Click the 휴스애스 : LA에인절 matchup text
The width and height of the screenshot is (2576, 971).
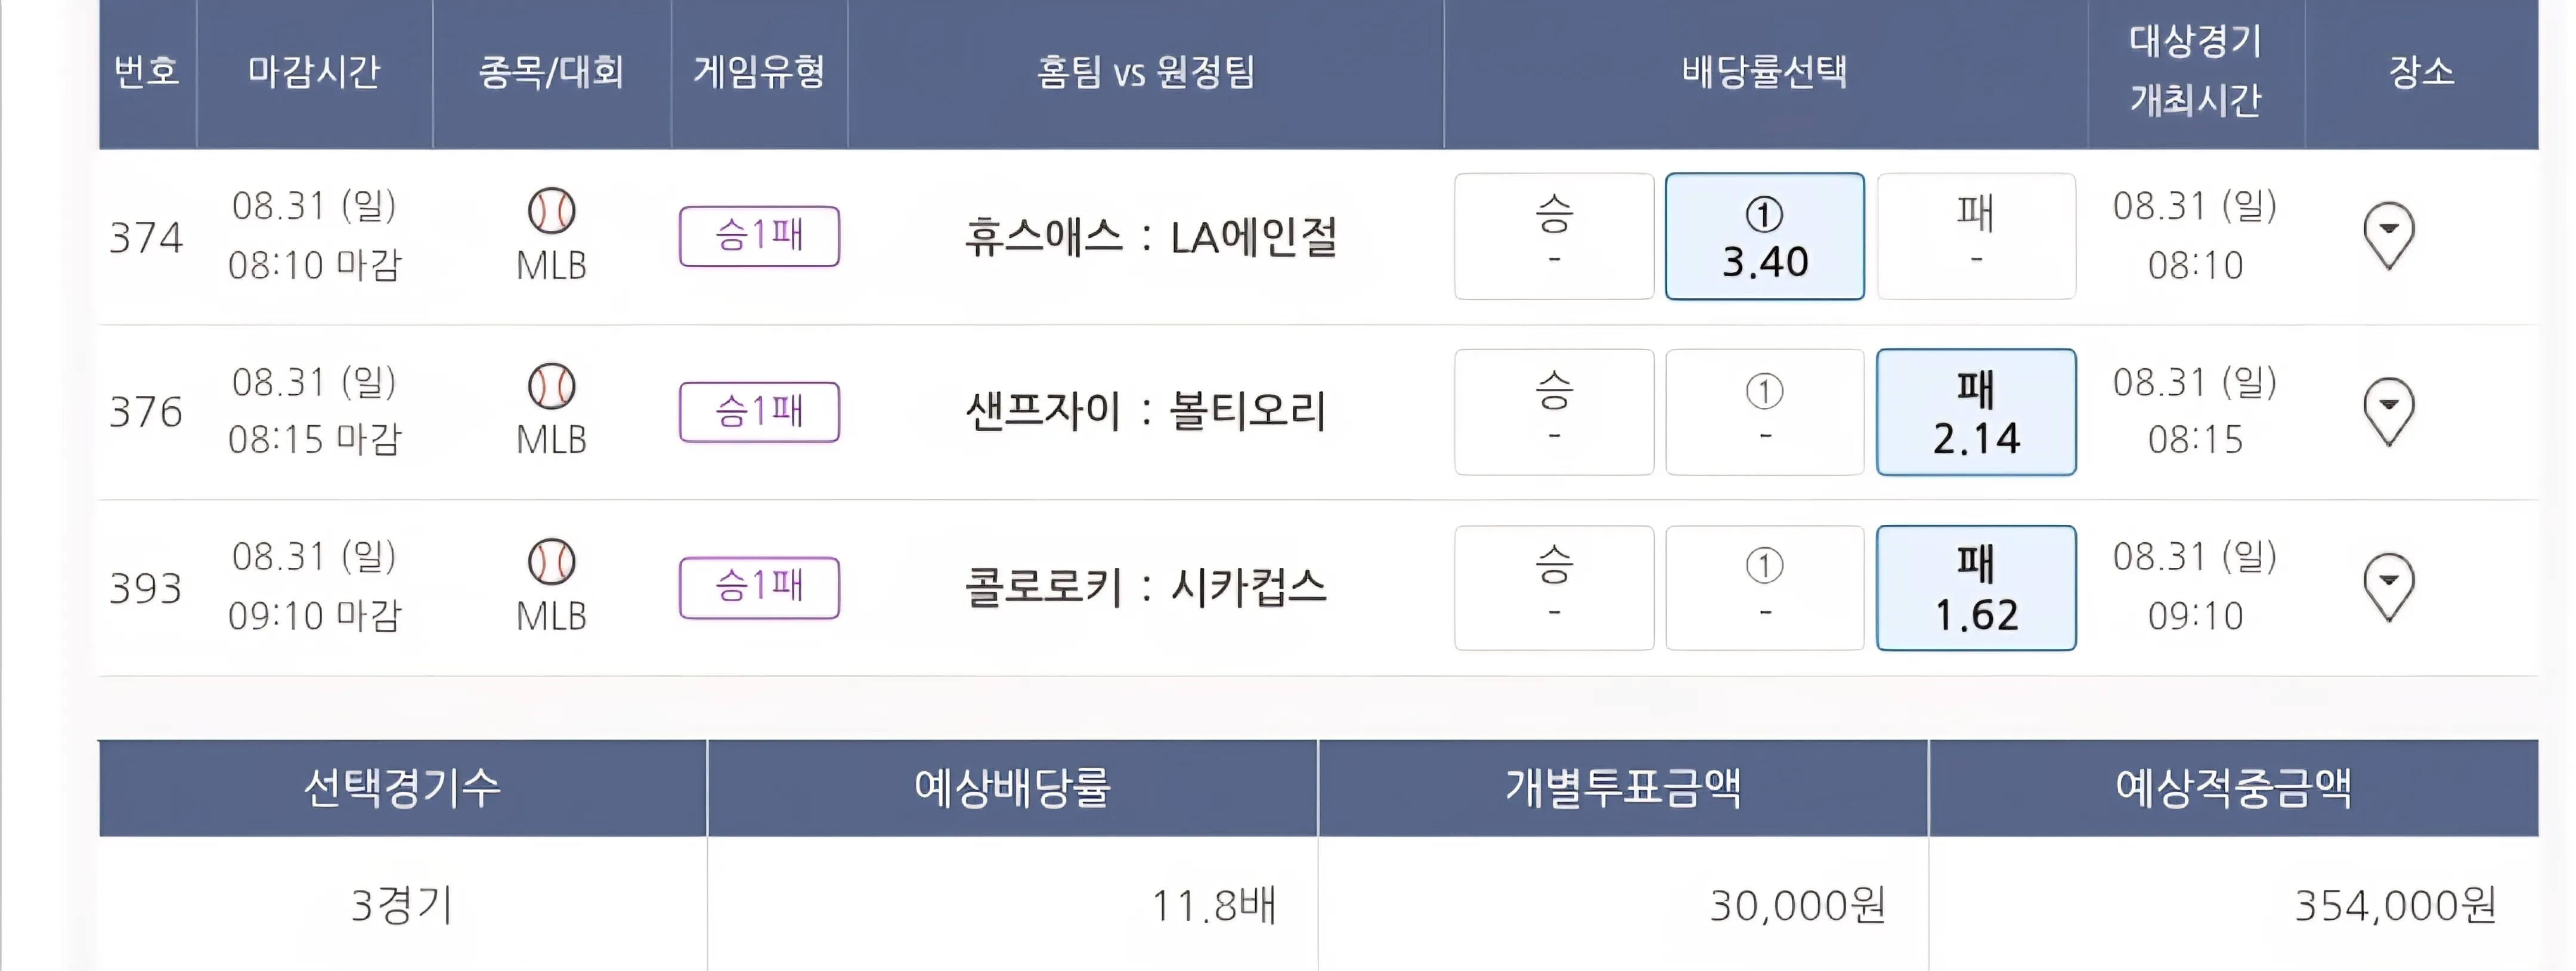[x=1150, y=237]
